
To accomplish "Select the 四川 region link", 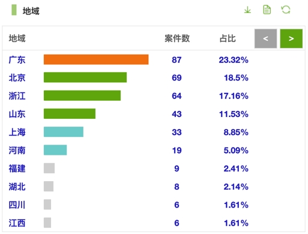I will [x=17, y=205].
